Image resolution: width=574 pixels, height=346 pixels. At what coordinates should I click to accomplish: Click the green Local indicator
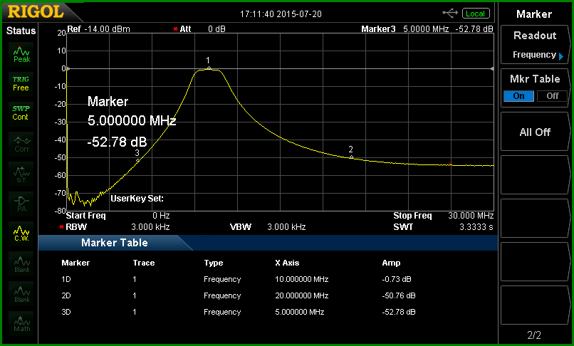(x=476, y=14)
